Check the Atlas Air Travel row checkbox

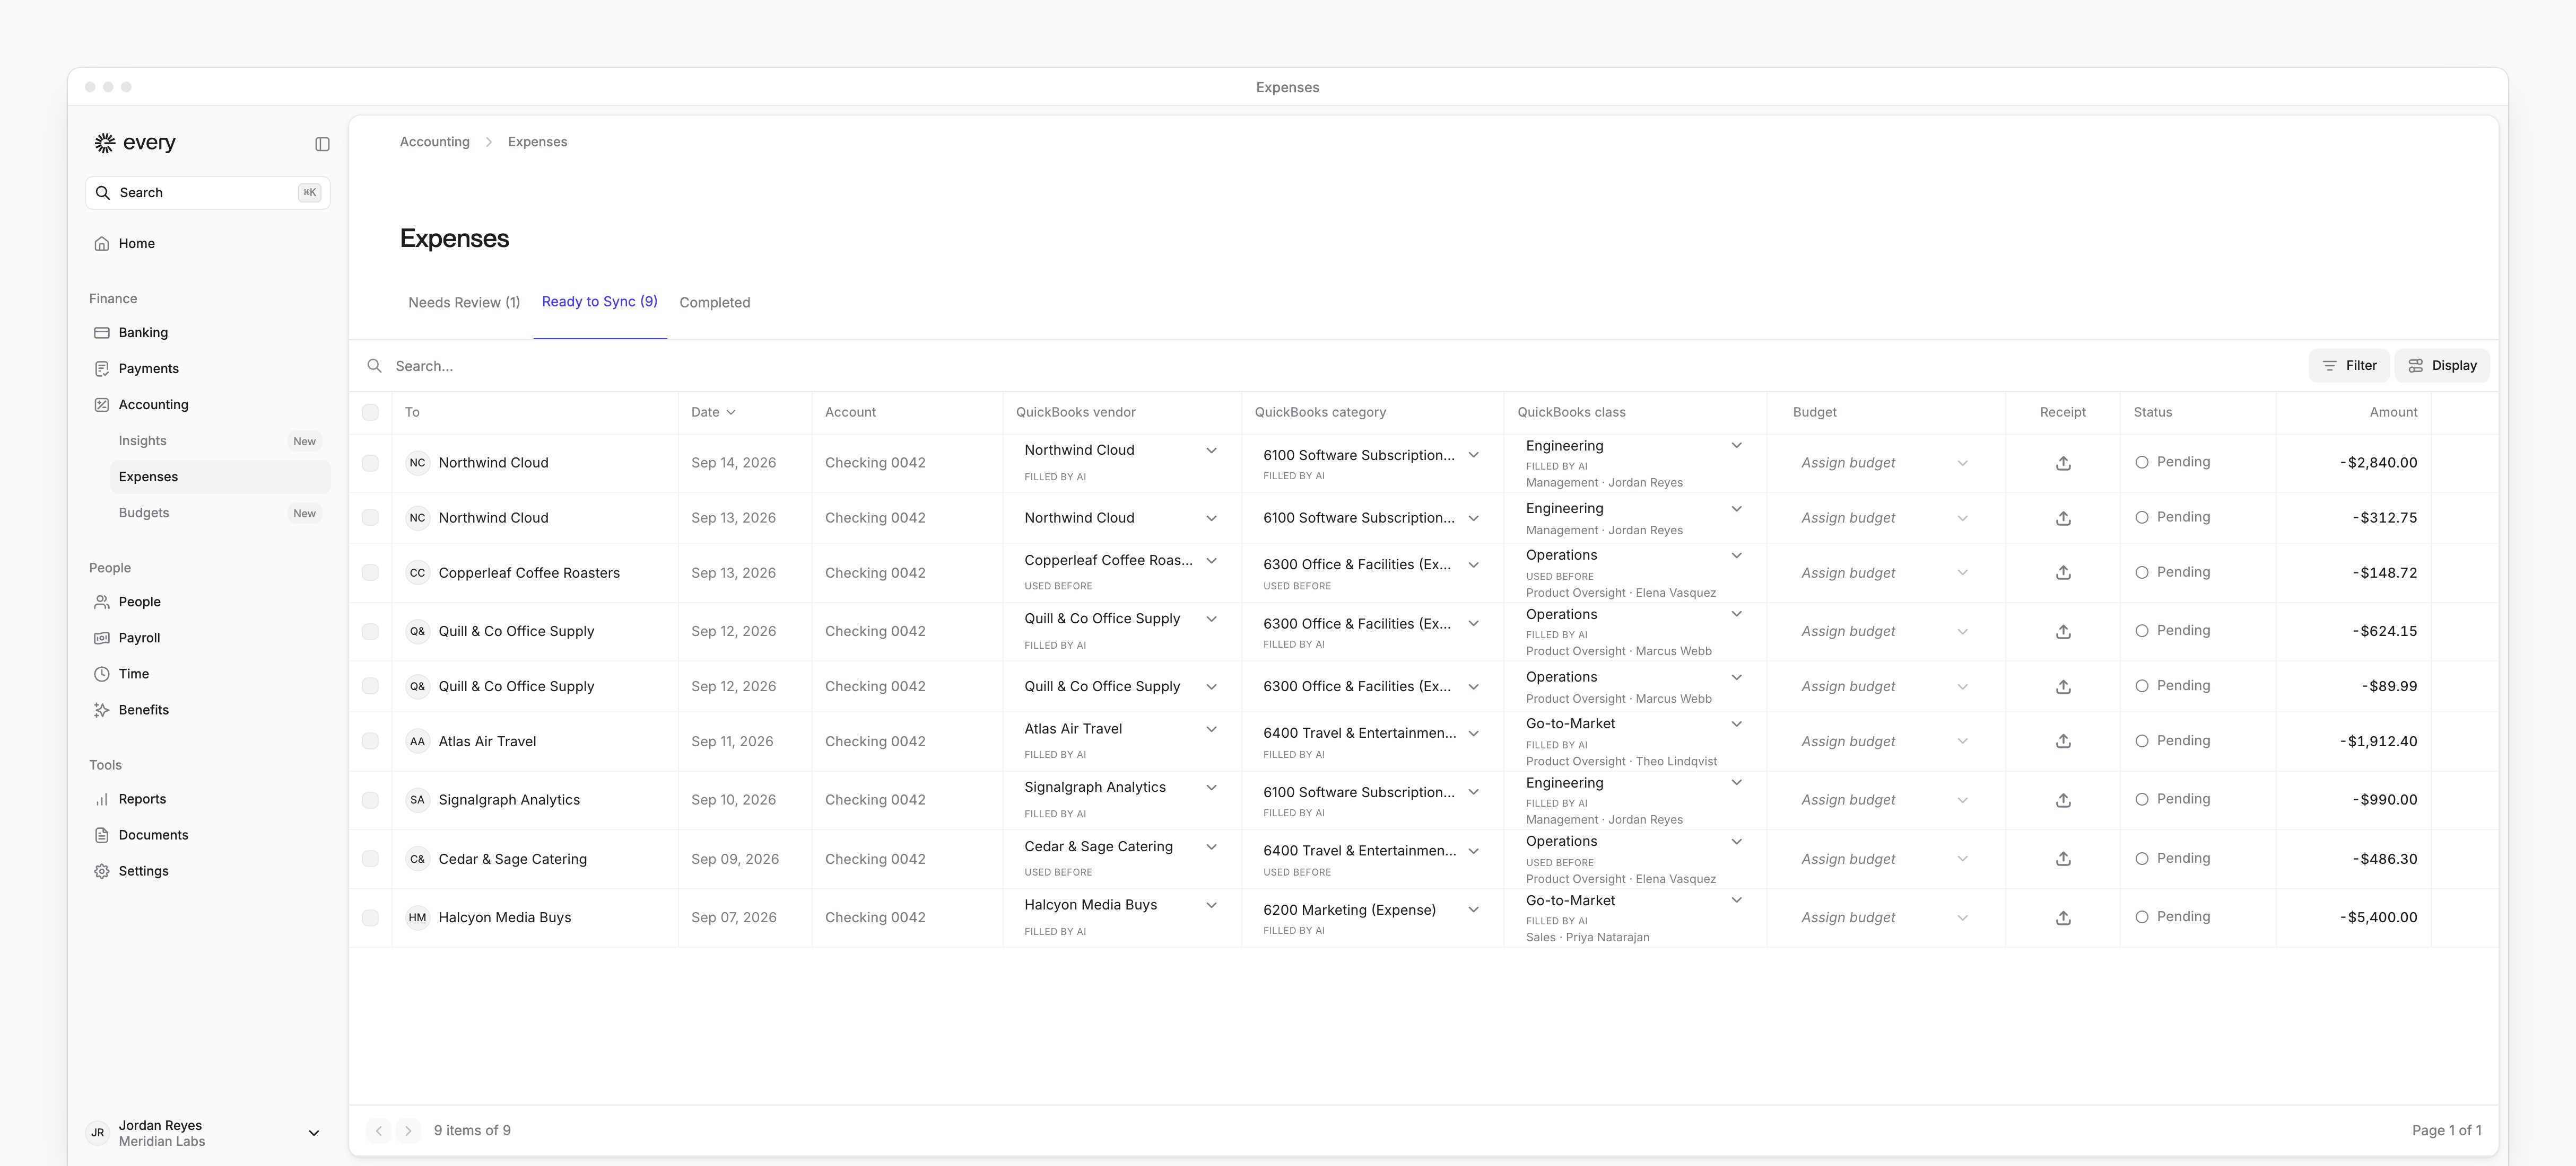tap(370, 741)
